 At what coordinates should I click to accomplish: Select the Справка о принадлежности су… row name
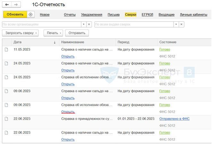[x=87, y=119]
